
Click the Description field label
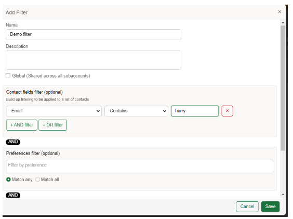coord(17,46)
